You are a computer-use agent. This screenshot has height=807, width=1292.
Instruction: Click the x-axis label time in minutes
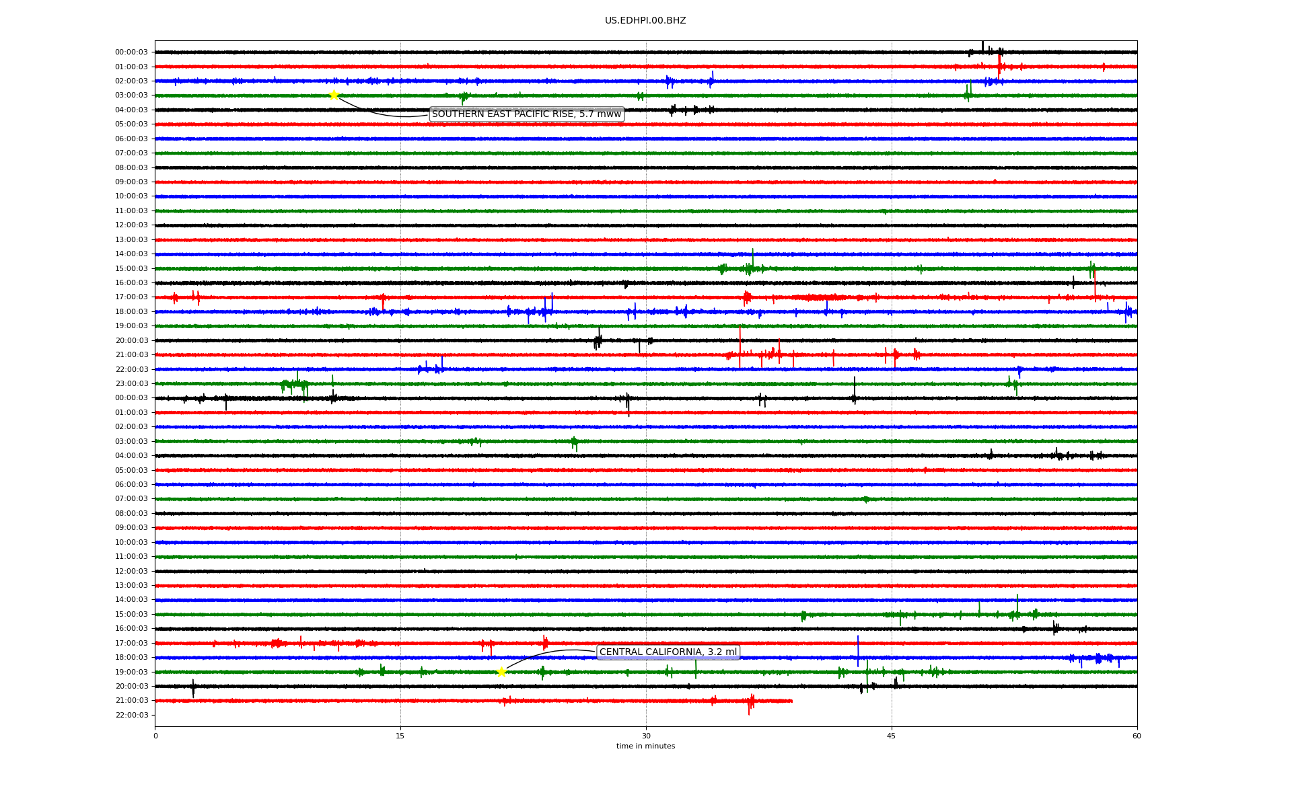point(645,746)
